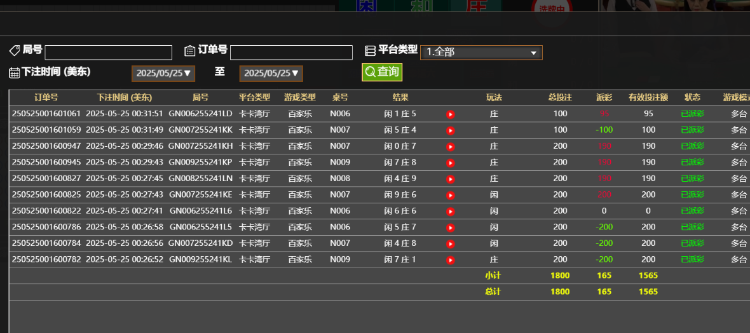Play replay icon for round GN007255241KE
This screenshot has width=750, height=333.
point(450,195)
